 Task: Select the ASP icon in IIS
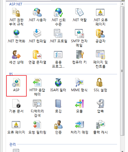click(16, 82)
